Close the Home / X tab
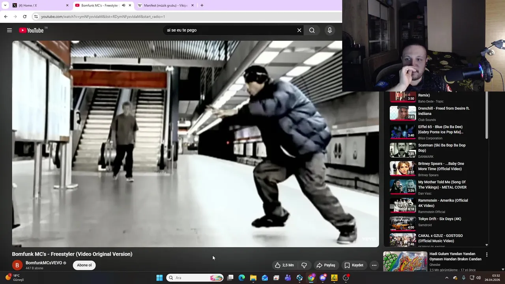The width and height of the screenshot is (505, 284). point(67,6)
